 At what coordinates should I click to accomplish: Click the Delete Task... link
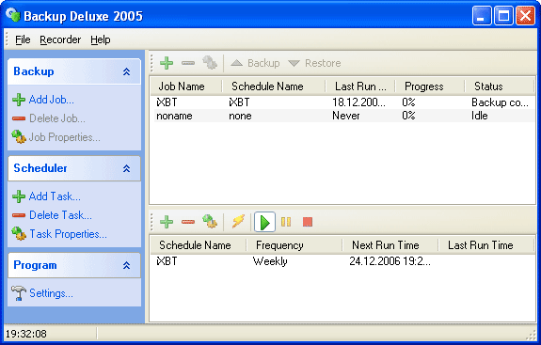pos(61,215)
